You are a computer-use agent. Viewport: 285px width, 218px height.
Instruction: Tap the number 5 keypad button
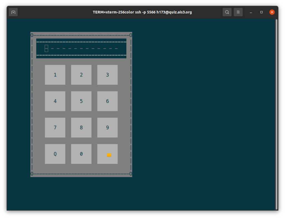point(81,101)
